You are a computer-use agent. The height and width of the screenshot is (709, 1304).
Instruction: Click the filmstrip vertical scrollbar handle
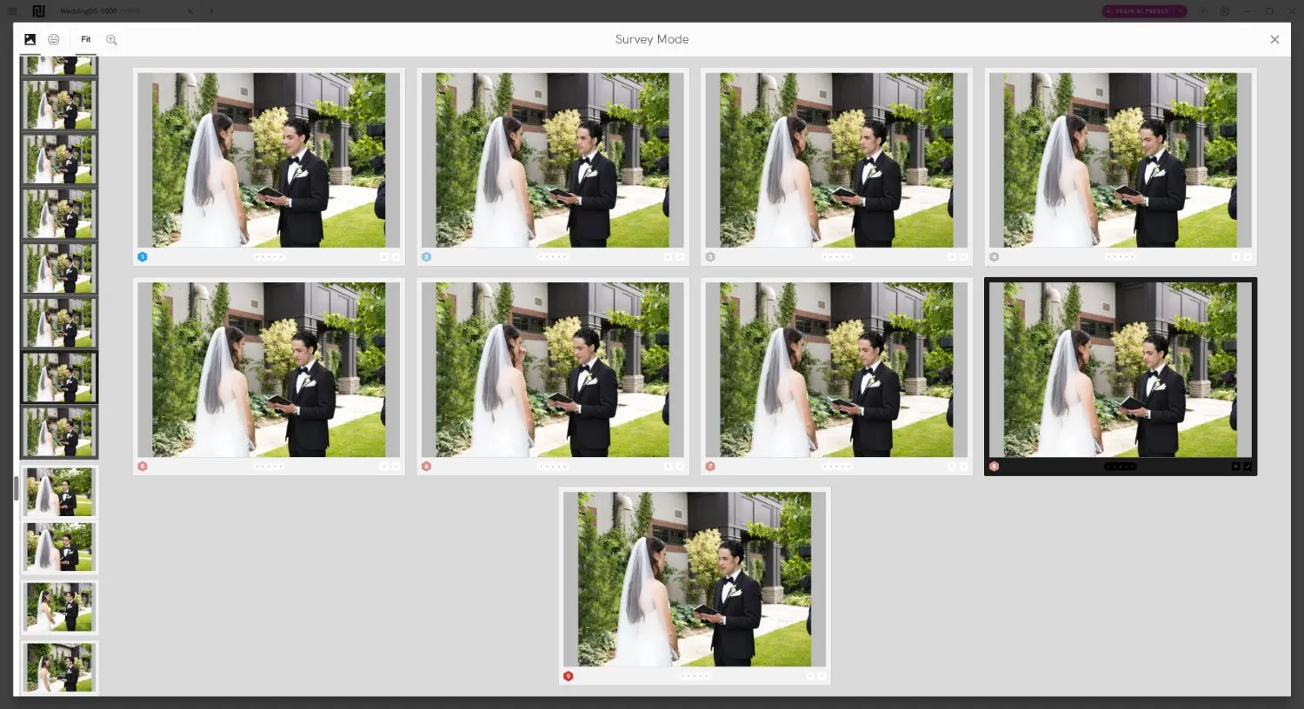[x=16, y=488]
